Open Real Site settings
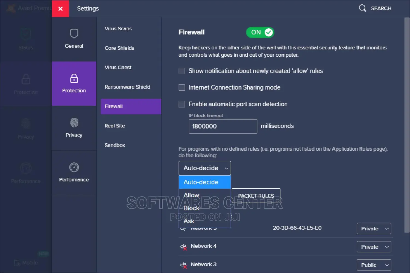Screen dimensions: 410x273 pyautogui.click(x=115, y=126)
